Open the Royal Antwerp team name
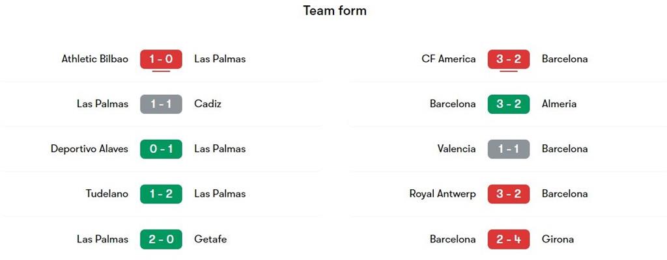Image resolution: width=667 pixels, height=260 pixels. pyautogui.click(x=442, y=194)
